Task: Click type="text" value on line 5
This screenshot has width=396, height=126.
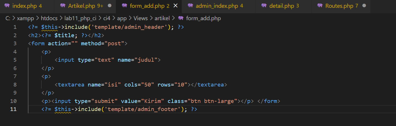Action: pos(104,60)
